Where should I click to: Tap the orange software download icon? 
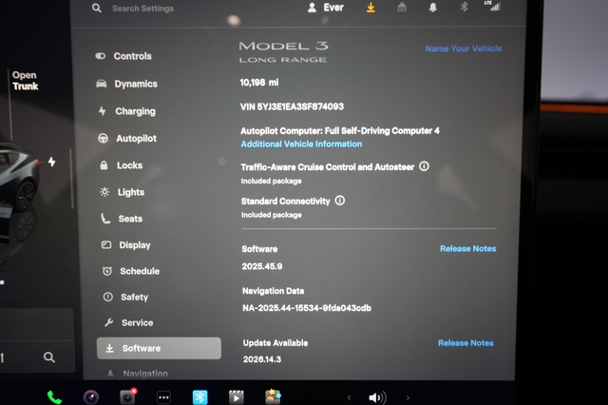(x=370, y=8)
